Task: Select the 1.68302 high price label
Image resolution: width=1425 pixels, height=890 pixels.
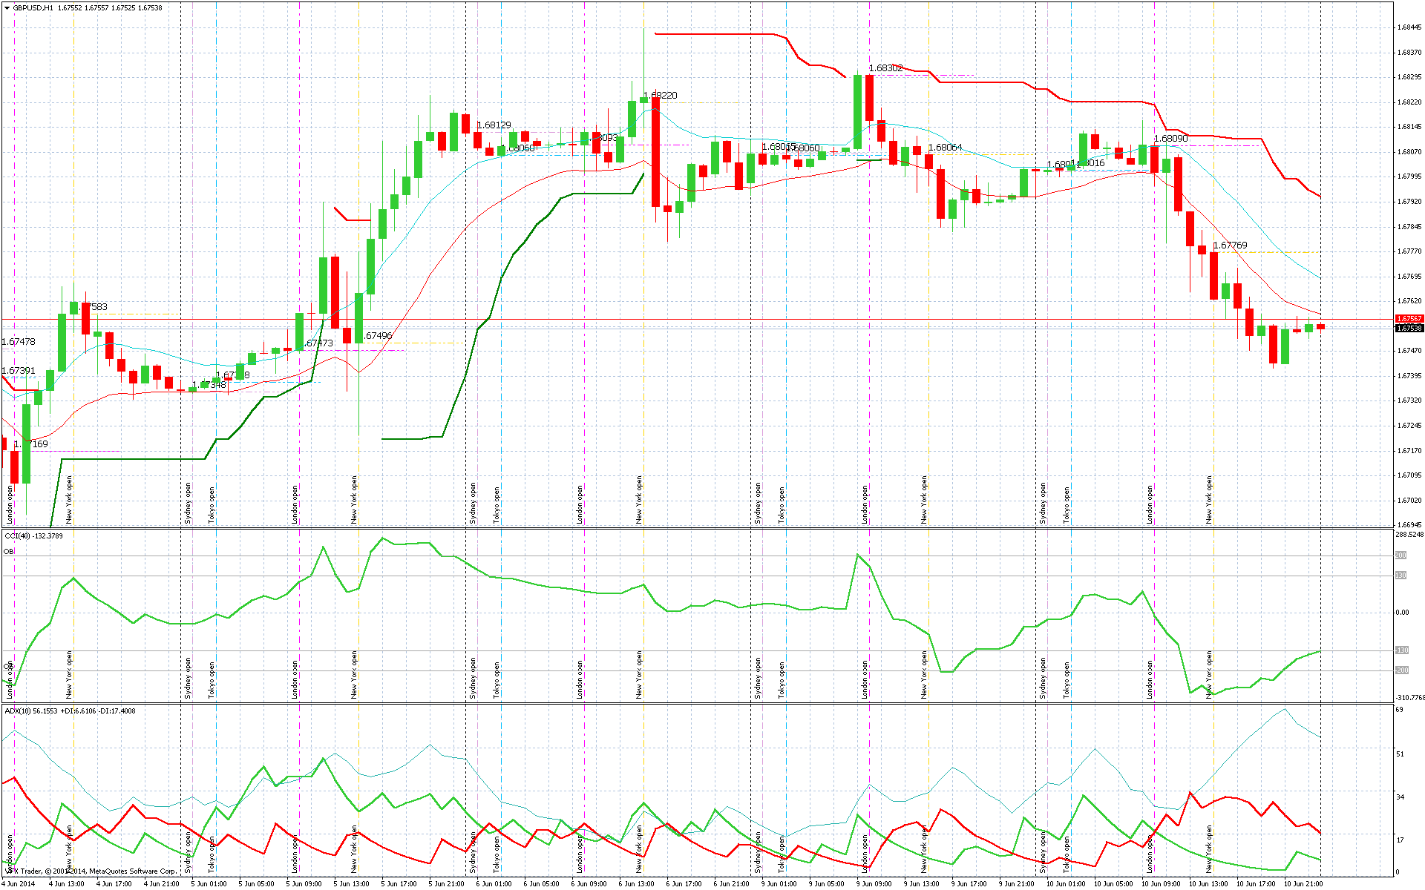Action: point(885,68)
